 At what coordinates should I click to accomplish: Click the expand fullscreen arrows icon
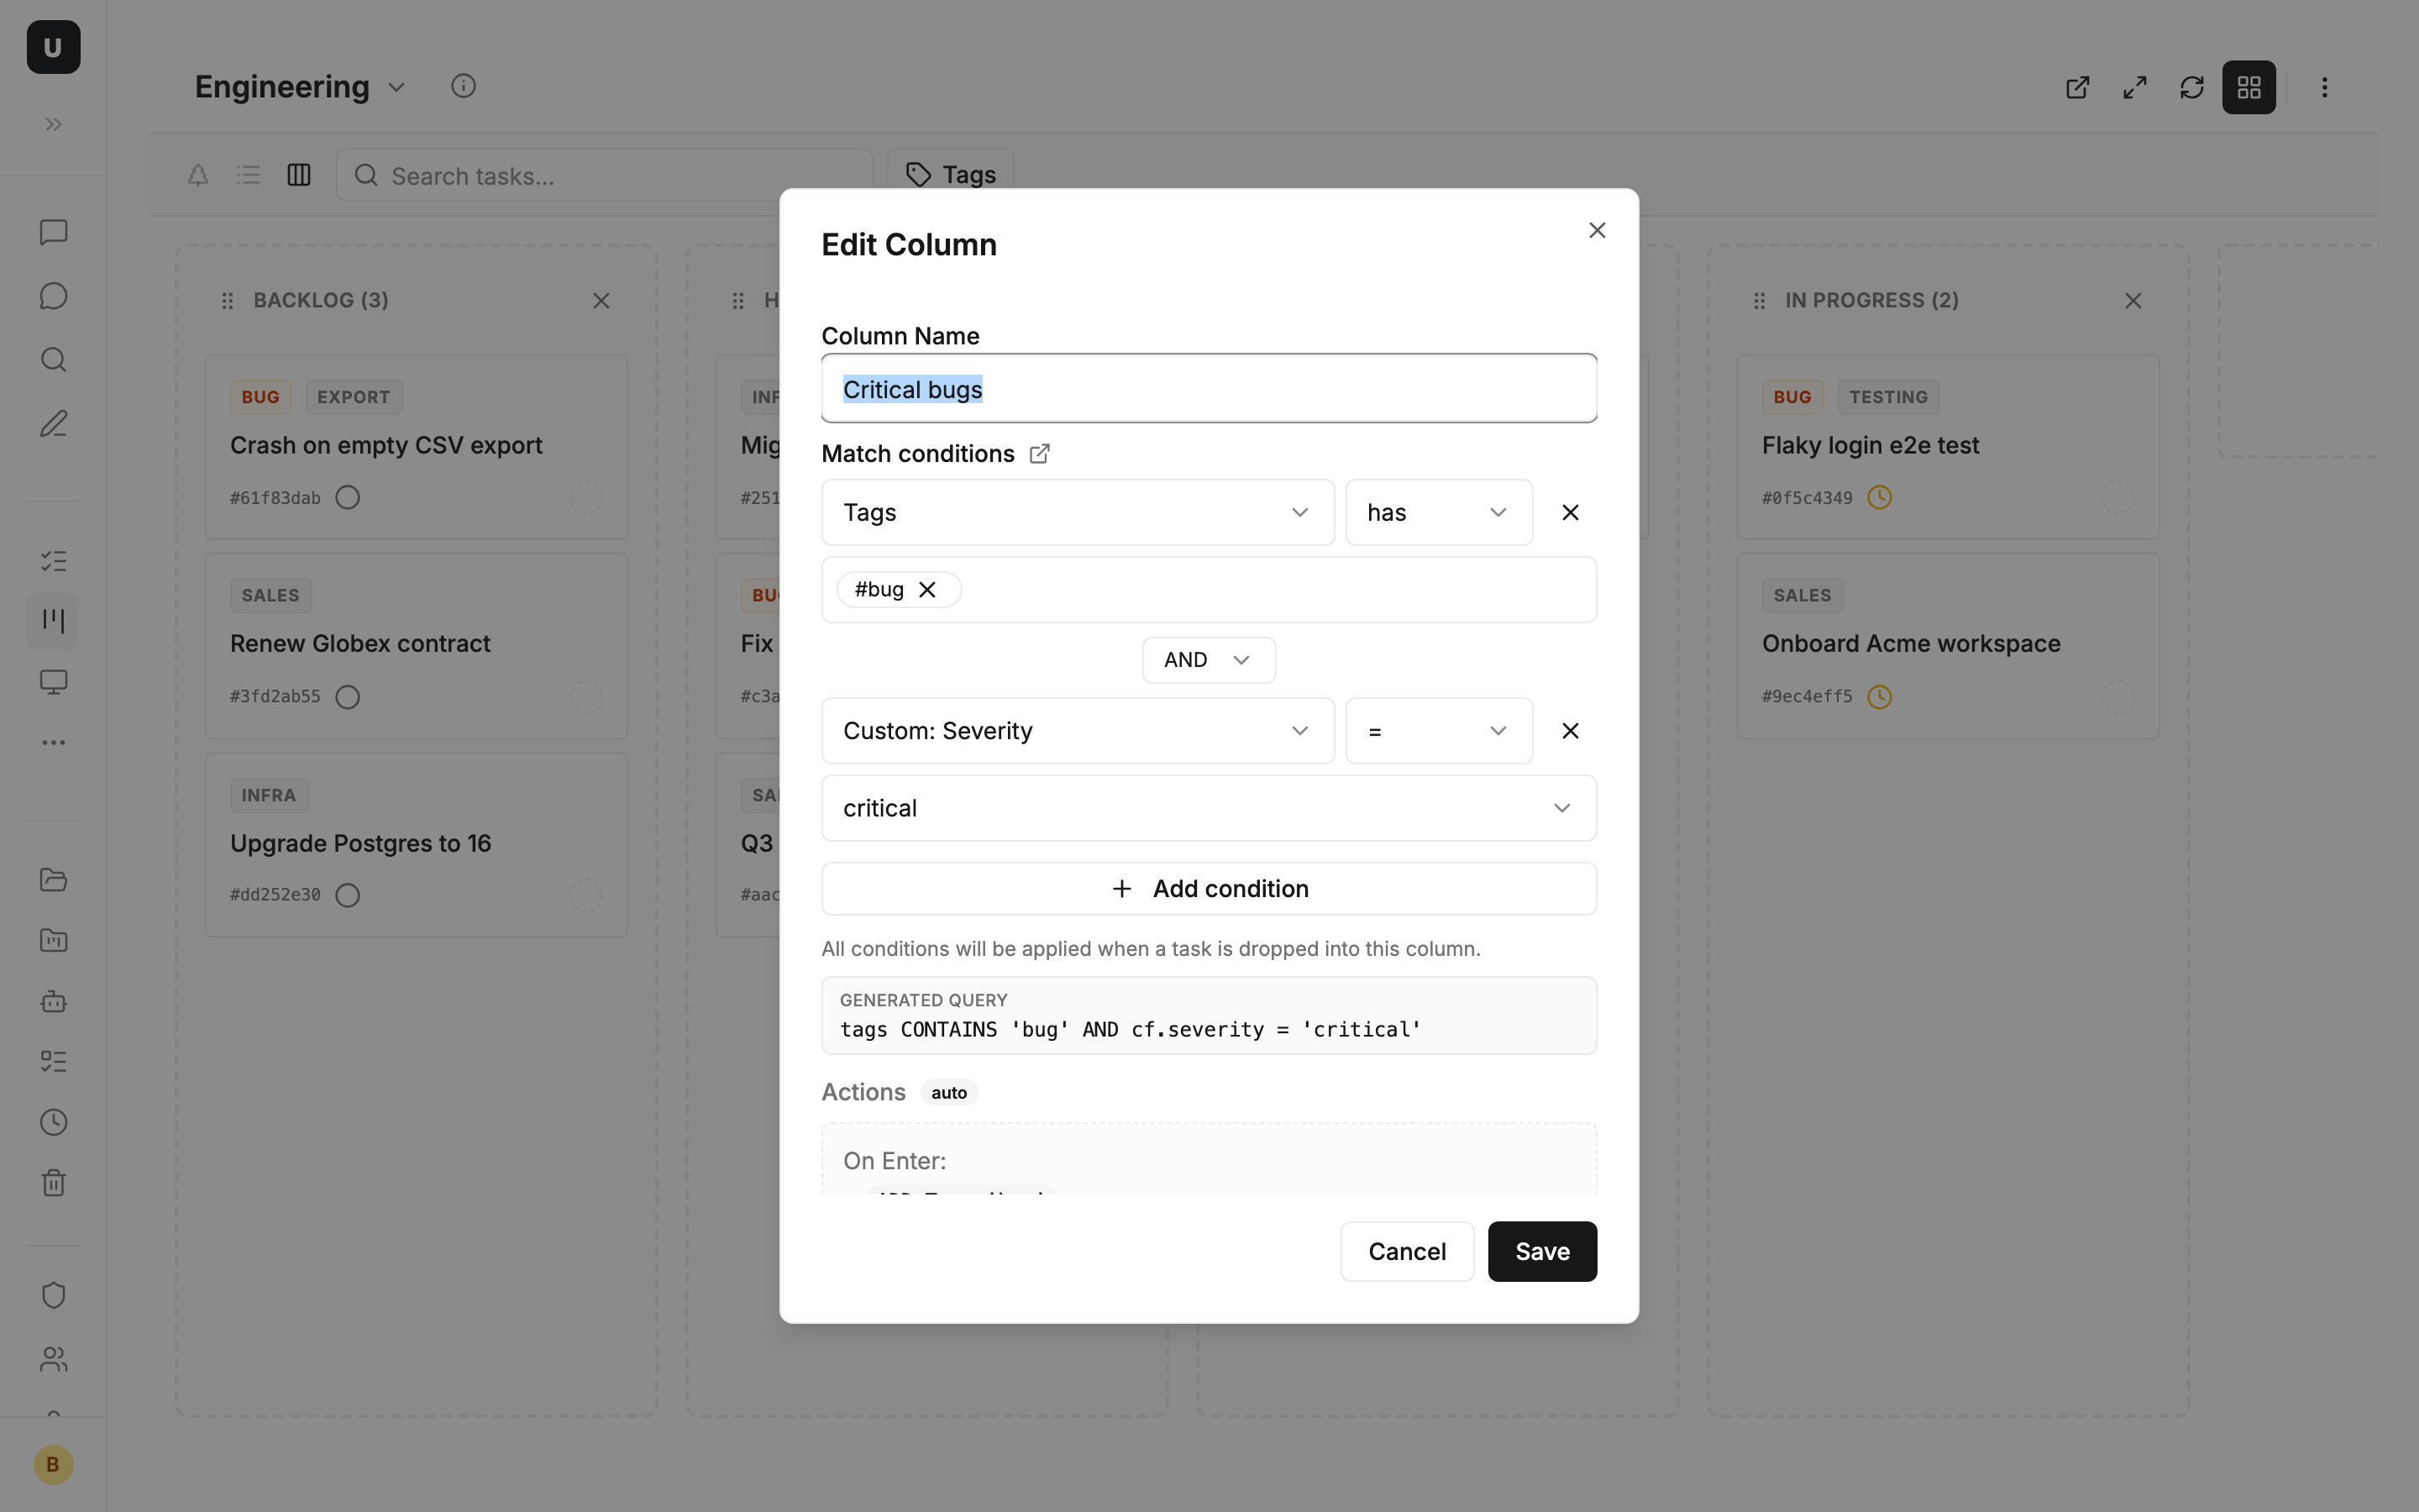tap(2134, 87)
